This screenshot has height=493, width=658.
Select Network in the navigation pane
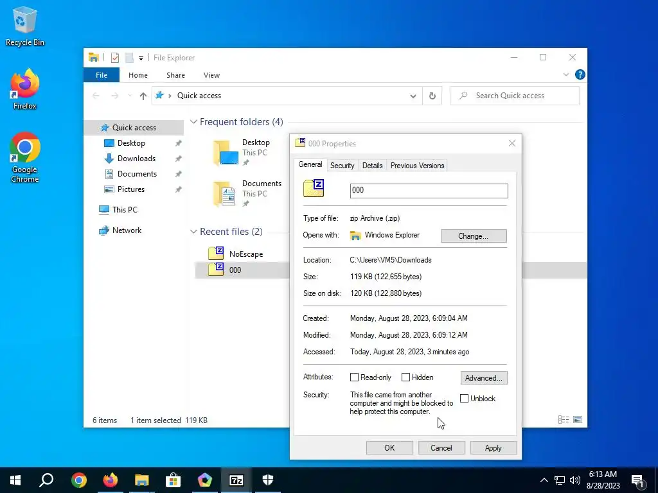(127, 230)
